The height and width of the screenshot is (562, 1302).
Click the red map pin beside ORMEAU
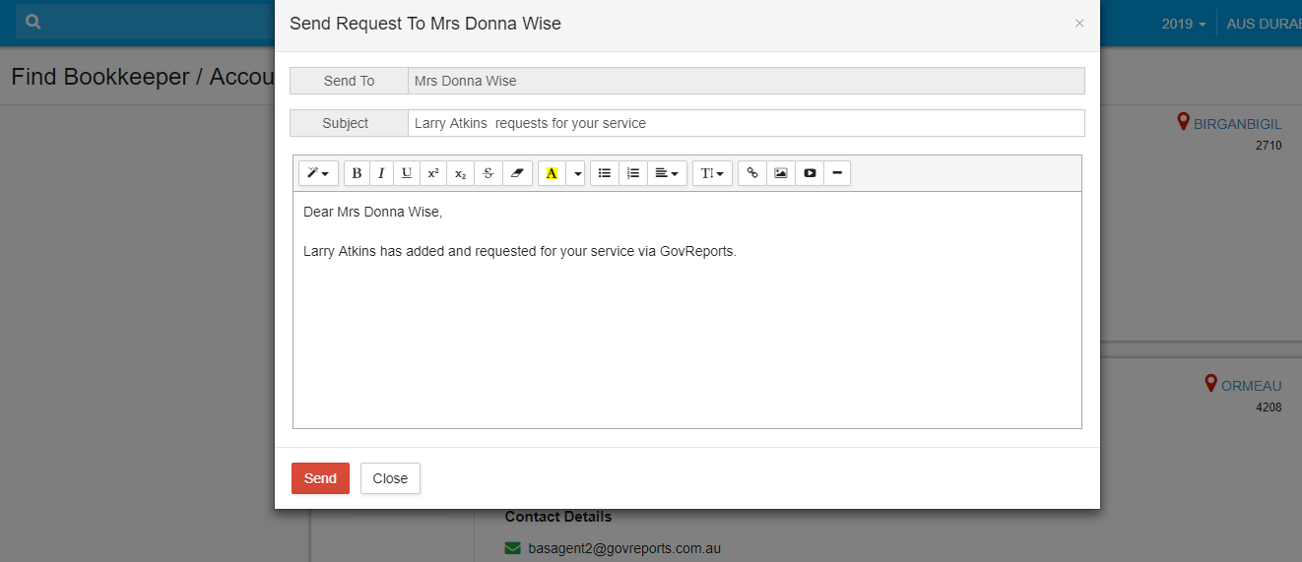click(1211, 384)
